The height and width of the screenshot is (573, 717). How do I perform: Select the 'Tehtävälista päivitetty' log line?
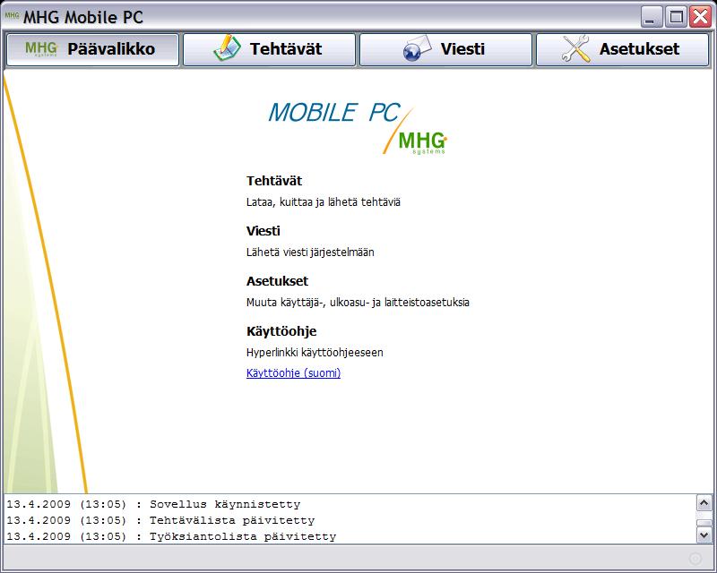pos(160,520)
